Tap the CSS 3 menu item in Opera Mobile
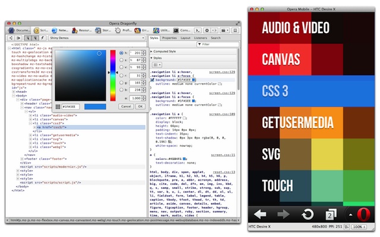The width and height of the screenshot is (380, 237). [311, 91]
